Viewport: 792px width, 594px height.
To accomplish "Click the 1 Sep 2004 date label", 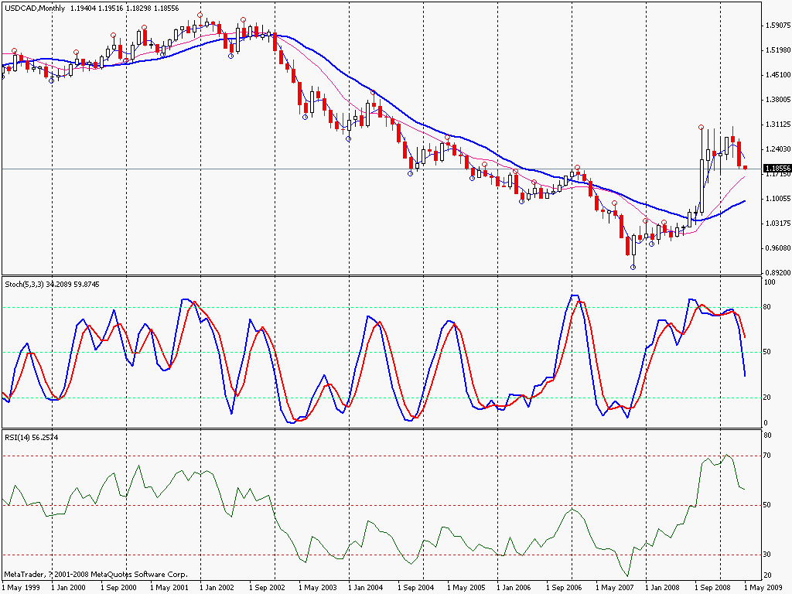I will [x=415, y=588].
